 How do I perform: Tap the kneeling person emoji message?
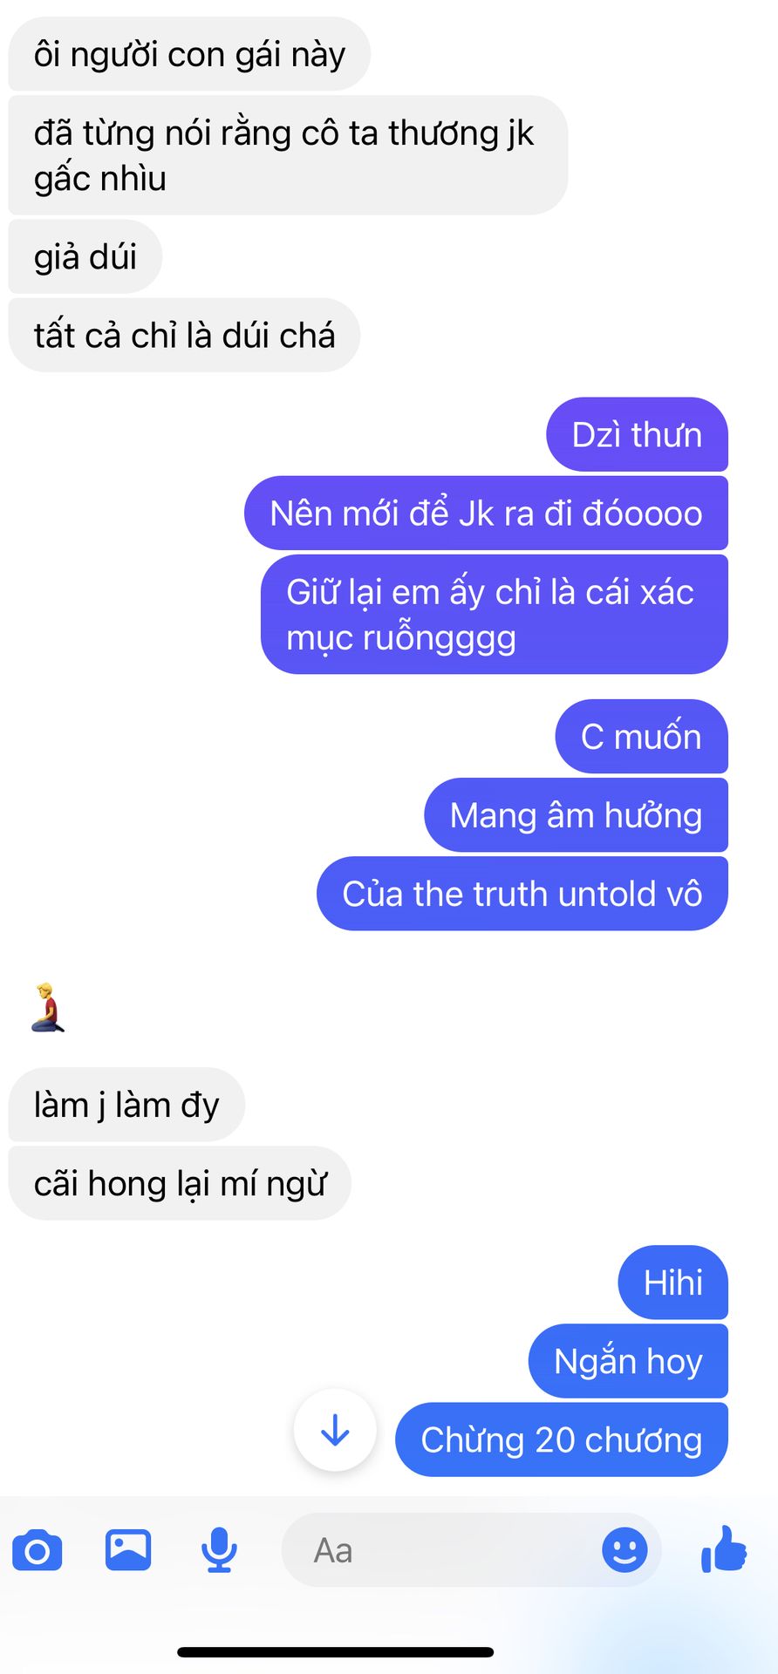point(48,1008)
